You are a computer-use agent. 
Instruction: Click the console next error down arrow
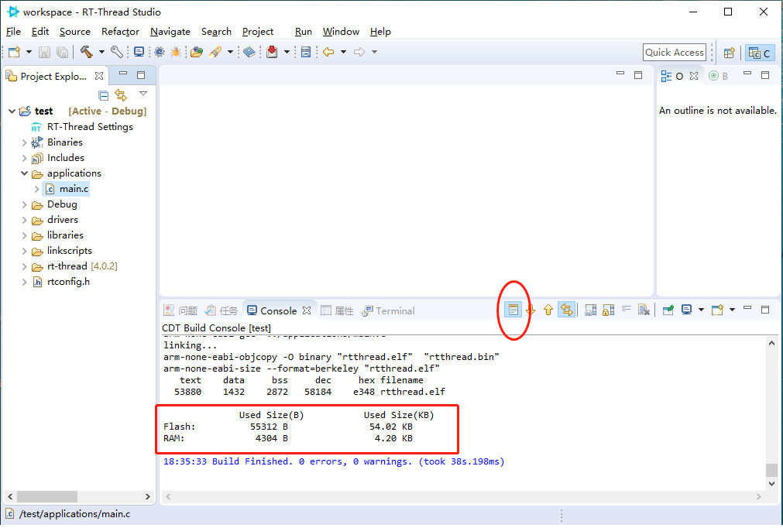[x=531, y=310]
